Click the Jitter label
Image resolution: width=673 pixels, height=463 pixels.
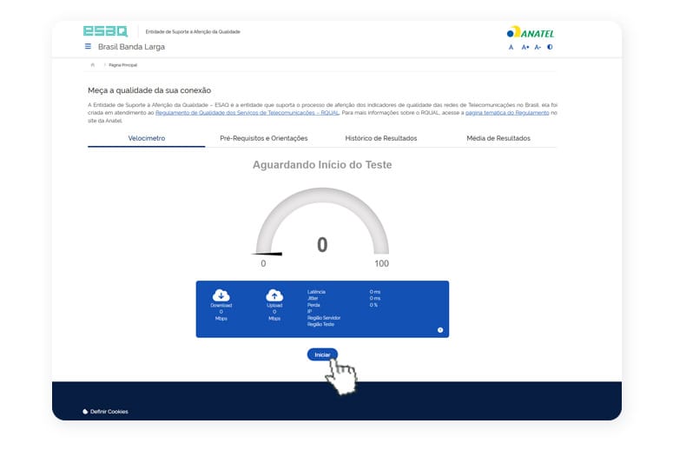(x=313, y=298)
